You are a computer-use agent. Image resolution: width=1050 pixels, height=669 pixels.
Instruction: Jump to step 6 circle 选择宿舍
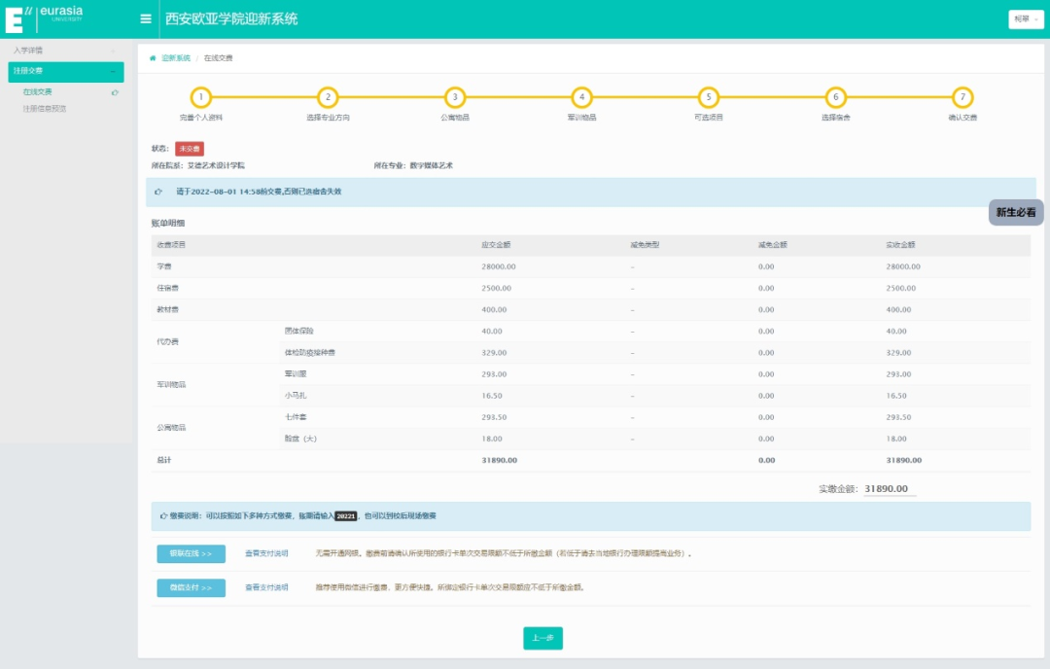pyautogui.click(x=835, y=97)
